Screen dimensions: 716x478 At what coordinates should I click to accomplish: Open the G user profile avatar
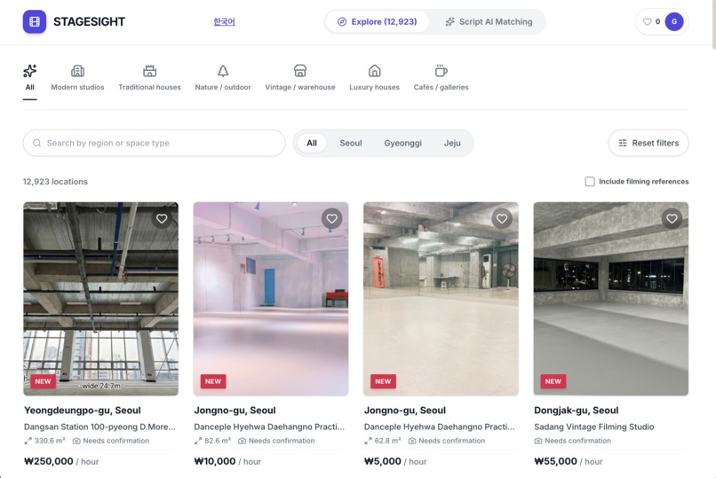(674, 21)
